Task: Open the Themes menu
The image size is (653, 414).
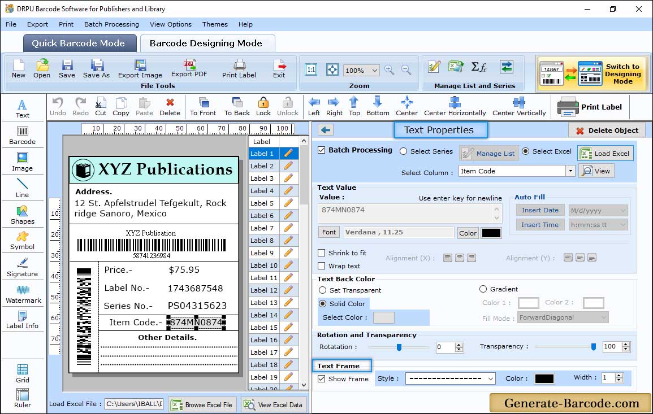Action: tap(215, 24)
